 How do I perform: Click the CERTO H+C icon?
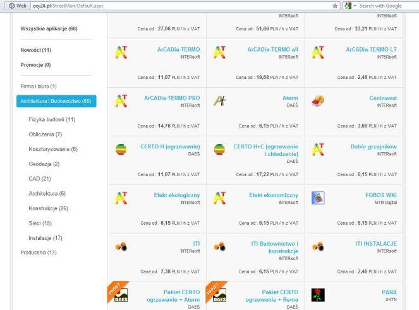click(219, 149)
